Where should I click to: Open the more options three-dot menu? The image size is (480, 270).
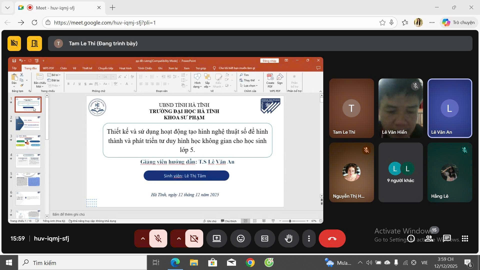tap(309, 238)
